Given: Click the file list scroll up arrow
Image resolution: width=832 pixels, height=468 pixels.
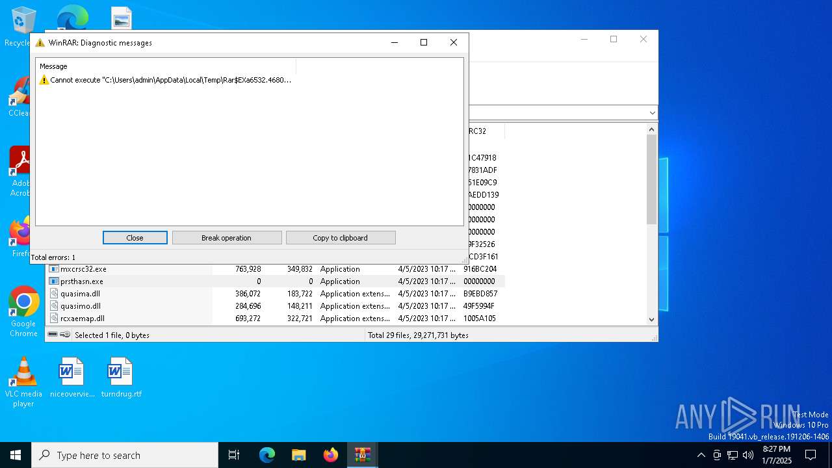Looking at the screenshot, I should (x=652, y=129).
